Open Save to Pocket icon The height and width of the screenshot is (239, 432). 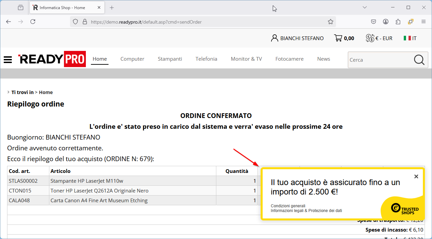[374, 22]
